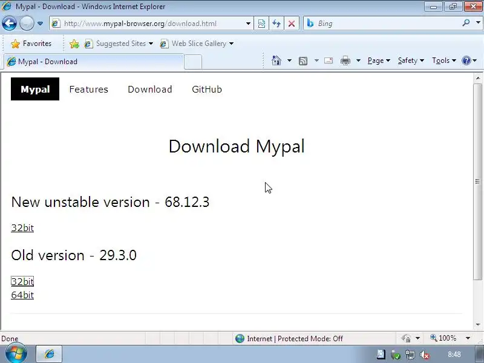The width and height of the screenshot is (484, 363).
Task: Open Suggested Sites dropdown
Action: click(x=119, y=44)
